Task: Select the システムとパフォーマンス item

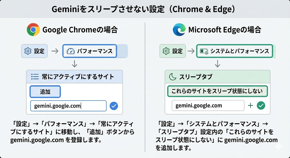Action: (x=234, y=51)
